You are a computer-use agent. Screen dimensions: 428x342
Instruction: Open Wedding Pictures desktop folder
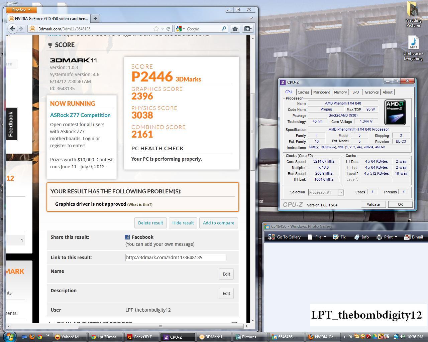[x=413, y=14]
